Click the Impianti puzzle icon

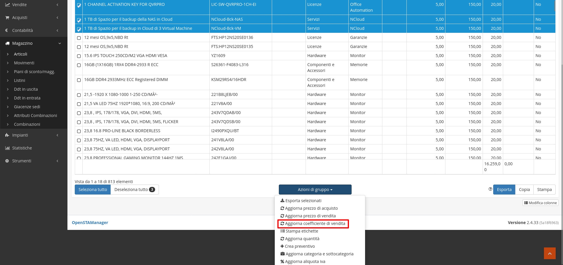(x=7, y=135)
